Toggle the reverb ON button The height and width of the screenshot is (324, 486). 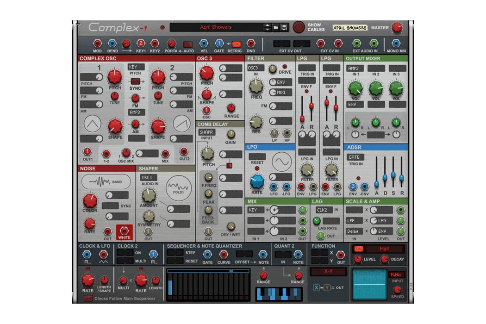coord(358,249)
